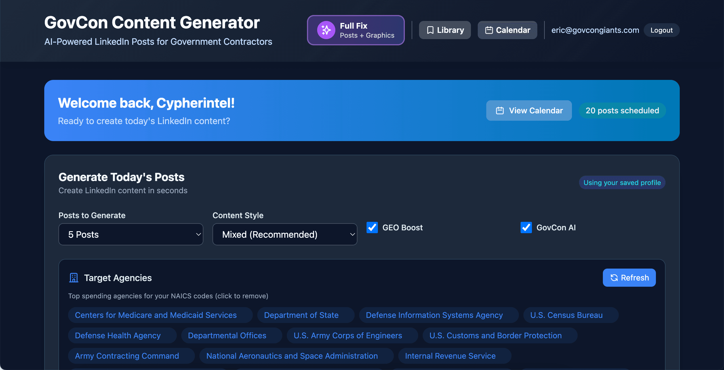Screen dimensions: 724x370
Task: Uncheck the GovCon AI option
Action: [x=526, y=227]
